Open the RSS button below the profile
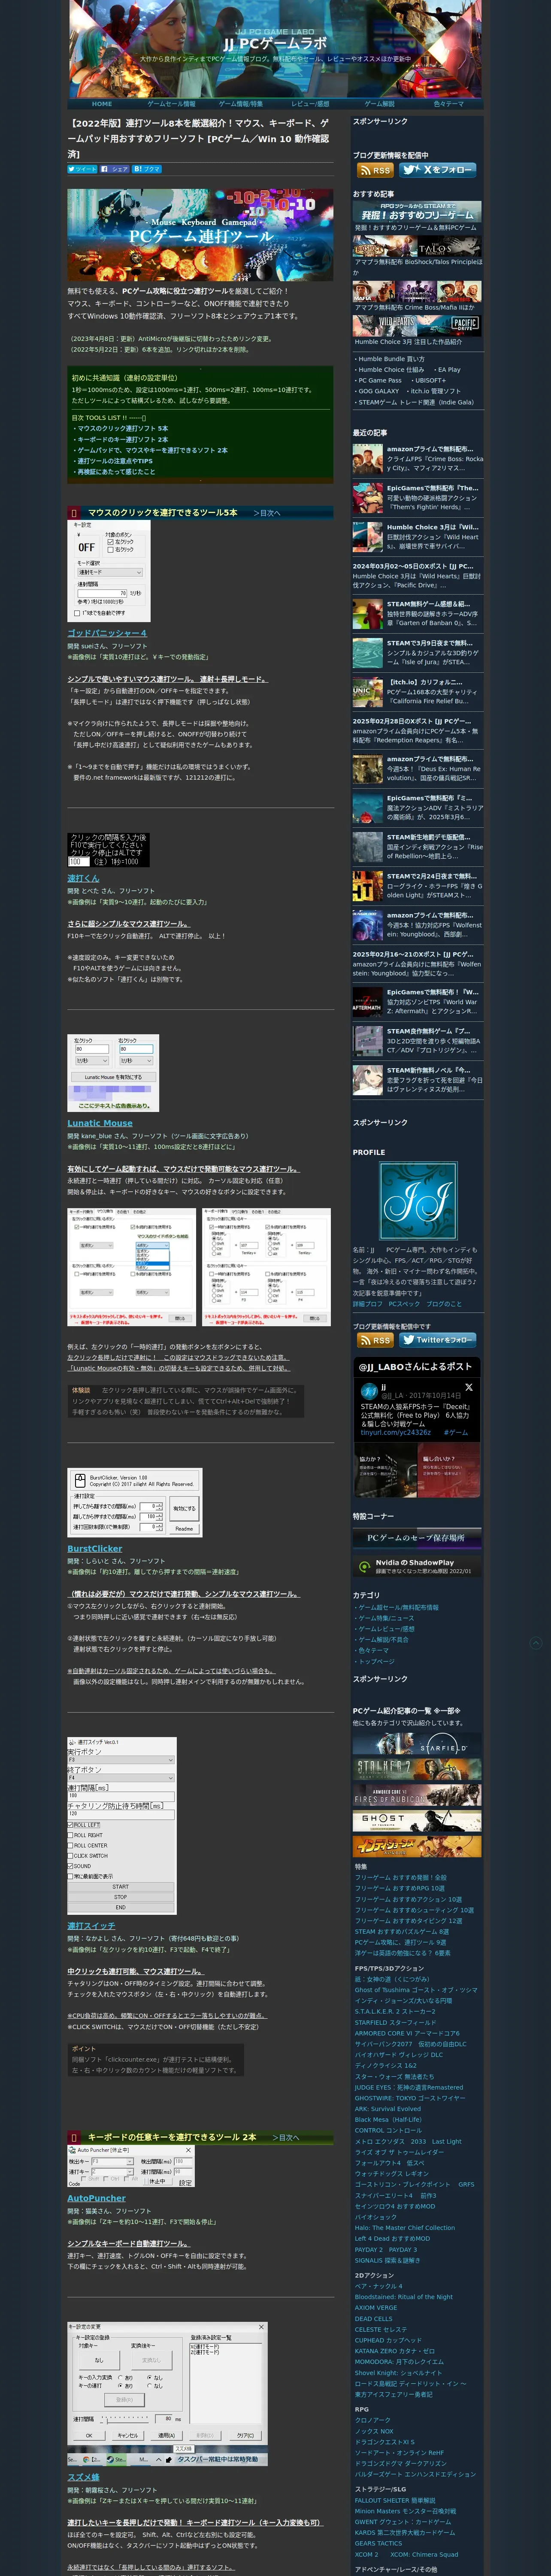The width and height of the screenshot is (551, 2576). [x=375, y=1339]
